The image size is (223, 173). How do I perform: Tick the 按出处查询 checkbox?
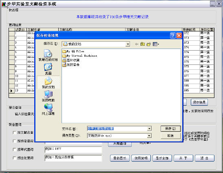pos(14,158)
